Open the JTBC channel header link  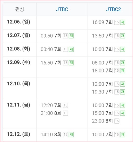point(62,9)
